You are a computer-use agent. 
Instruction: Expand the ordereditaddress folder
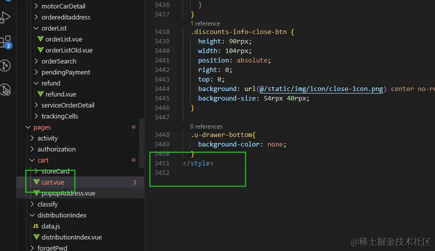(x=36, y=17)
